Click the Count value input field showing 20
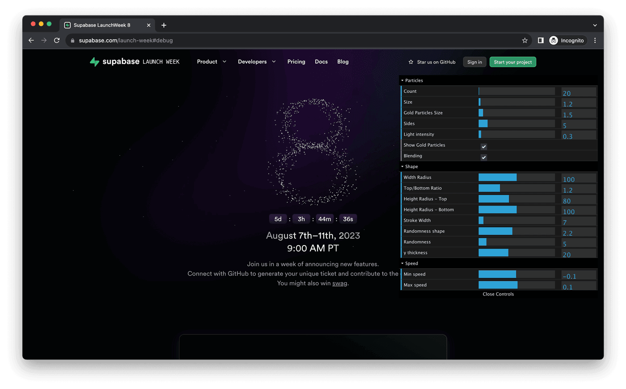This screenshot has width=626, height=389. [579, 91]
